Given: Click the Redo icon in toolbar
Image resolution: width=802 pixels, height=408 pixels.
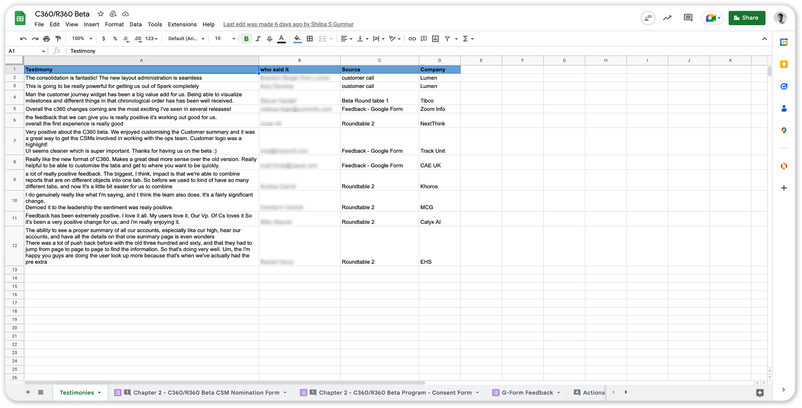Looking at the screenshot, I should coord(35,39).
